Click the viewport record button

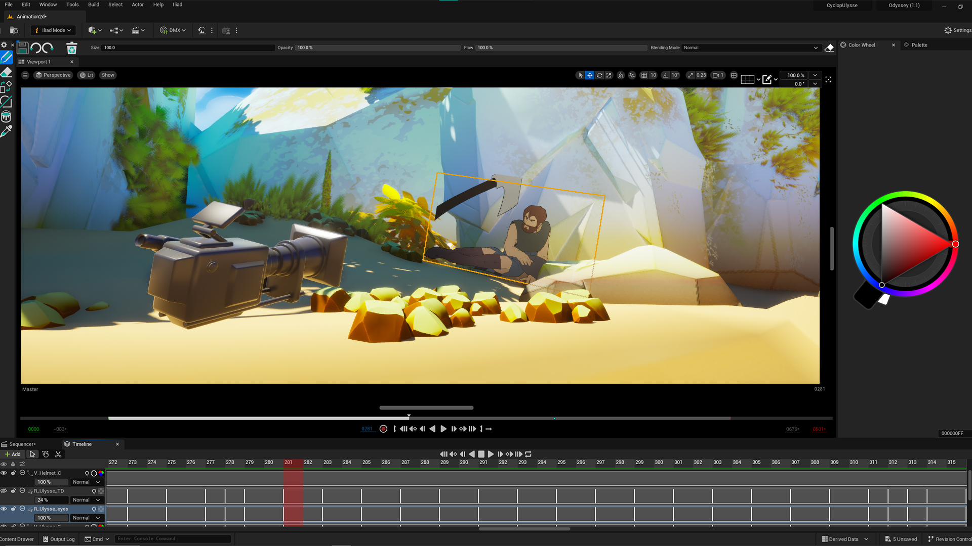pyautogui.click(x=383, y=429)
